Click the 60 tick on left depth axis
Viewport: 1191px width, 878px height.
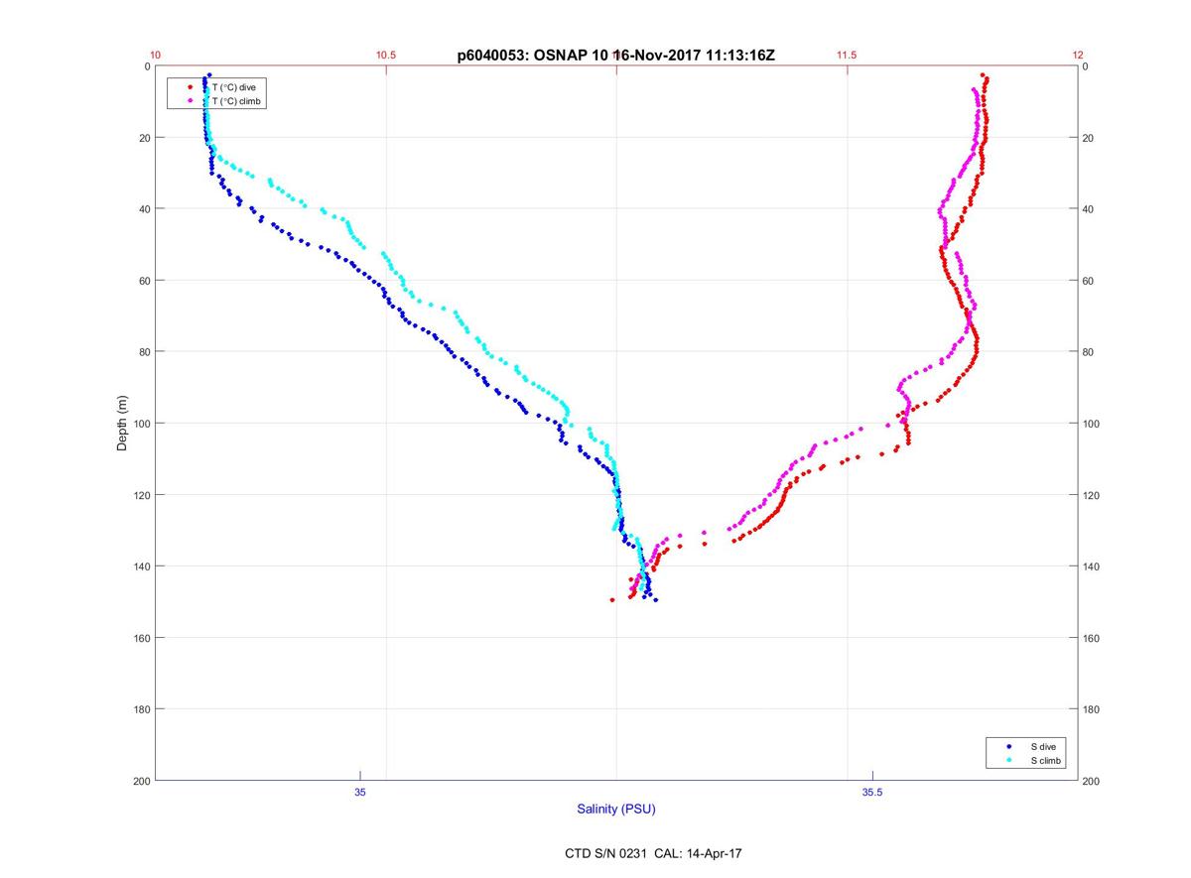click(x=145, y=281)
